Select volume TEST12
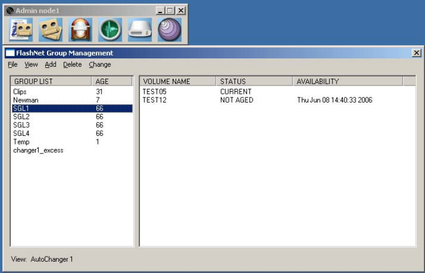The image size is (425, 273). pos(155,100)
